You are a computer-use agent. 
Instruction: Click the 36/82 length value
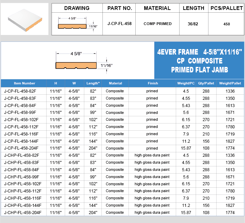[193, 24]
